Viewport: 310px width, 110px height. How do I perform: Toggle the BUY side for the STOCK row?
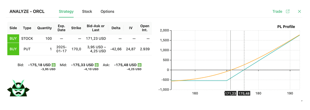click(13, 39)
